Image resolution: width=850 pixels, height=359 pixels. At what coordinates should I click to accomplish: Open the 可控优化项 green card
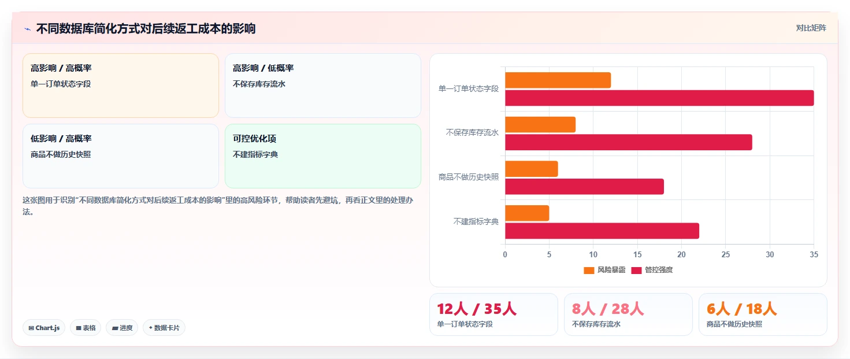pyautogui.click(x=323, y=156)
